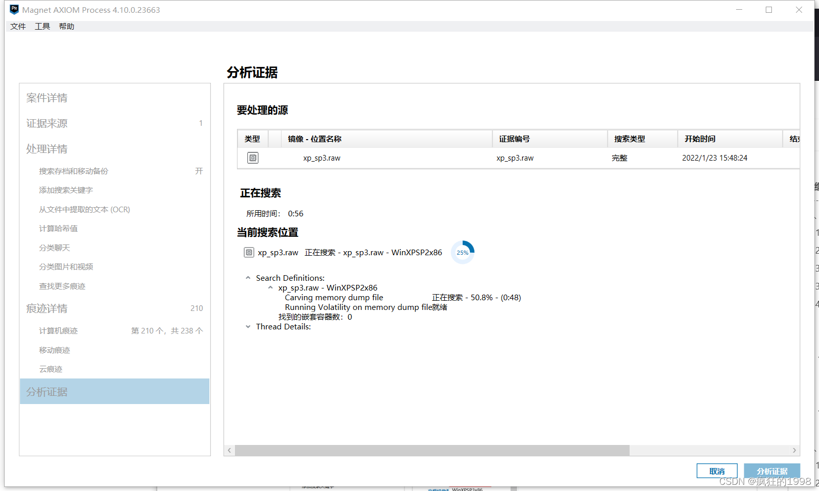Select 移动痕迹 in the sidebar
Image resolution: width=819 pixels, height=491 pixels.
pos(55,350)
